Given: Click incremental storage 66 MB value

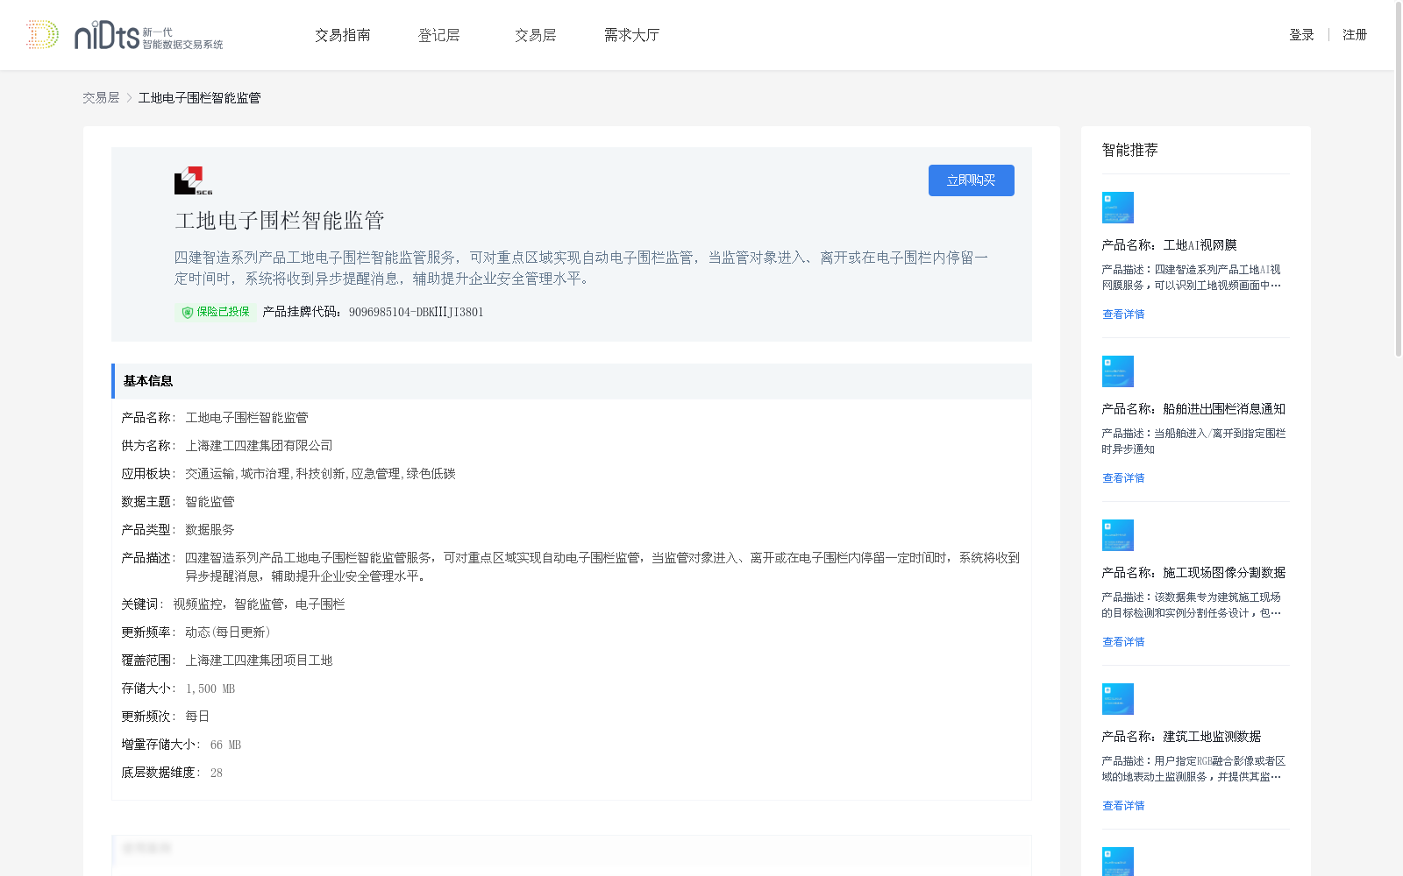Looking at the screenshot, I should coord(225,745).
